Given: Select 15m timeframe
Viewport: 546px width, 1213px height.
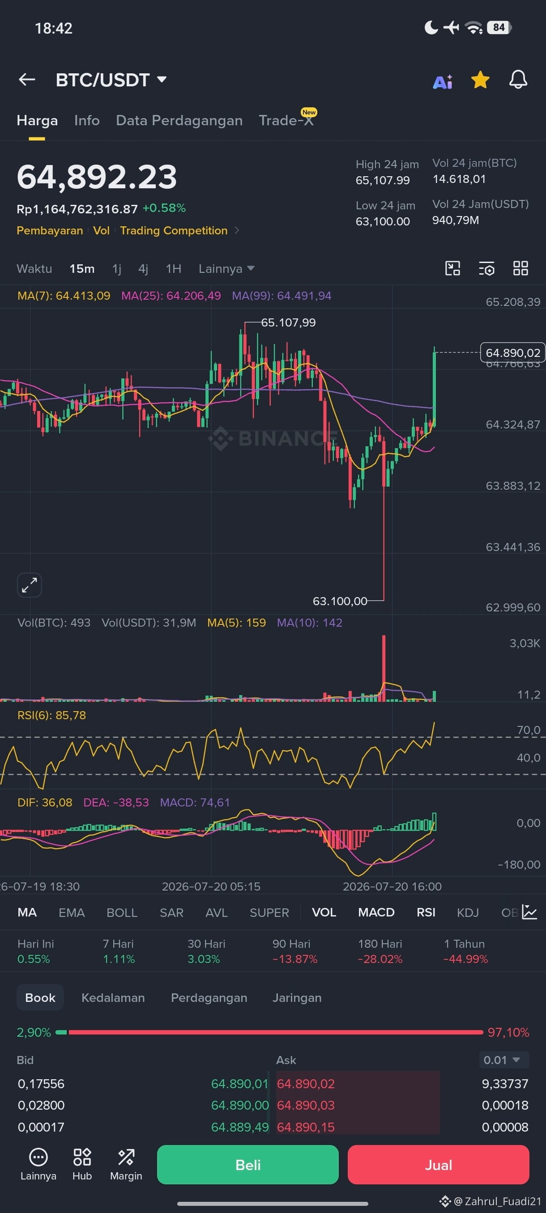Looking at the screenshot, I should pyautogui.click(x=82, y=268).
